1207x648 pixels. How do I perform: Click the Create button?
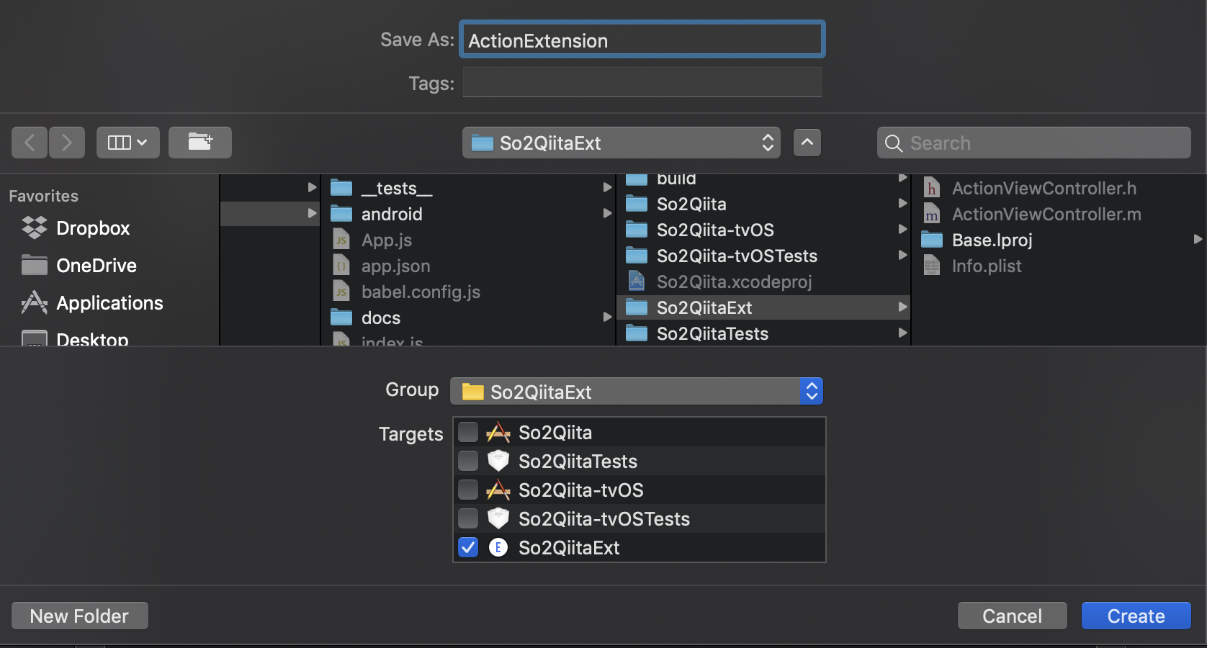[1136, 616]
